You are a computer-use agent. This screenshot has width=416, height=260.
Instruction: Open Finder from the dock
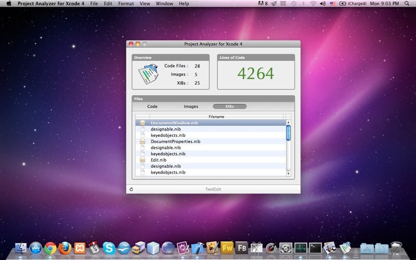click(x=21, y=249)
